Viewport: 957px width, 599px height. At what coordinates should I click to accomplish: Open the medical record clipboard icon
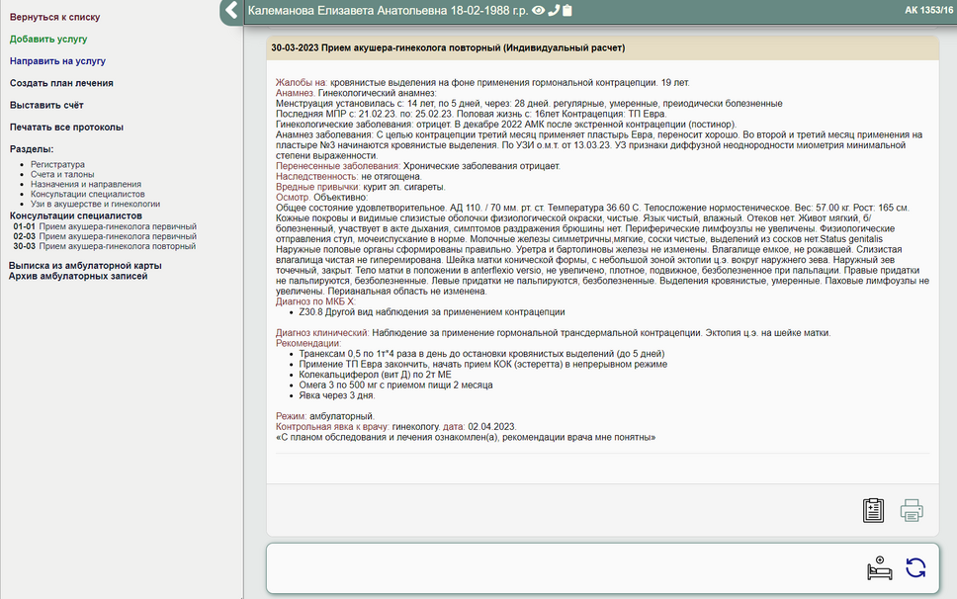pos(873,510)
